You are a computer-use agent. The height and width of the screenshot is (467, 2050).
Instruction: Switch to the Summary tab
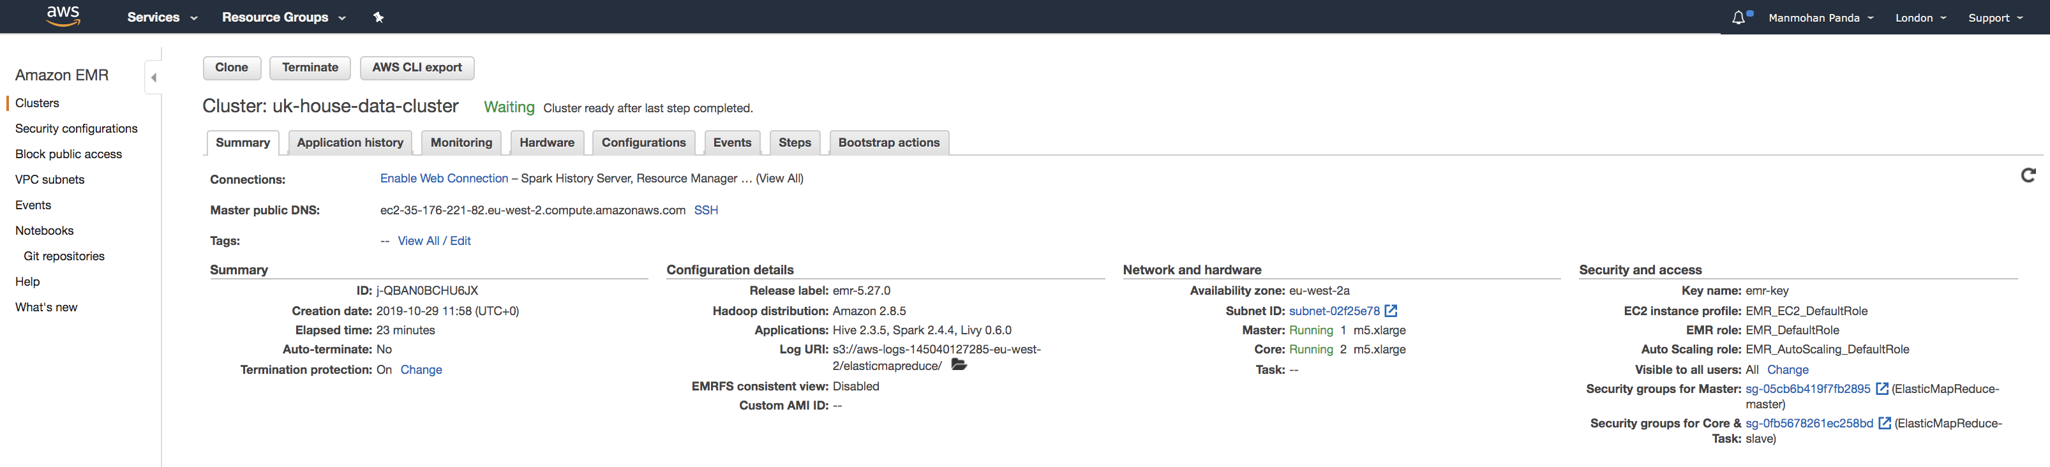click(243, 142)
